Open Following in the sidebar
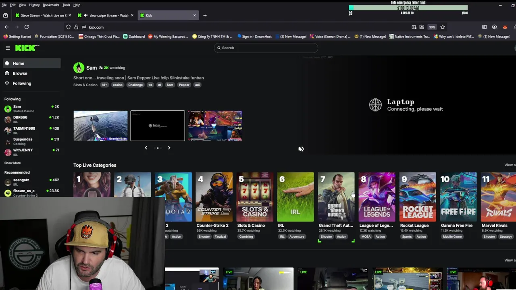The height and width of the screenshot is (290, 516). pyautogui.click(x=31, y=83)
